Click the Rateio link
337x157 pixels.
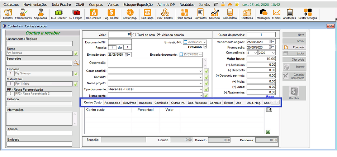pyautogui.click(x=270, y=96)
